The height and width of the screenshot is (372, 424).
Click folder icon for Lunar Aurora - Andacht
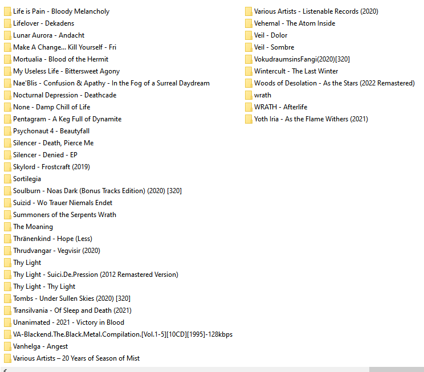[7, 35]
